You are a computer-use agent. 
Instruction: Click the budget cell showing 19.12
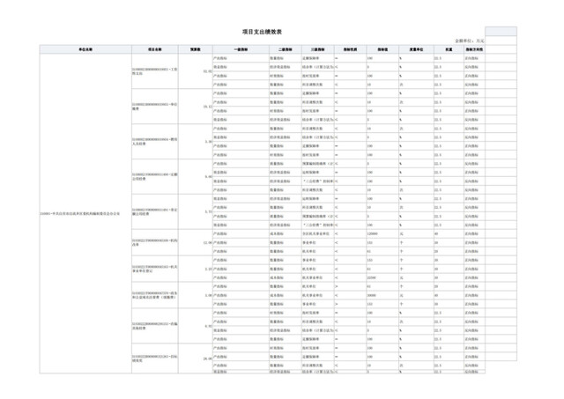coord(206,107)
